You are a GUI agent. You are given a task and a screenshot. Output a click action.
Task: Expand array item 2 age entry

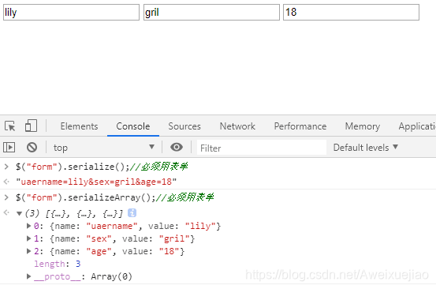[x=28, y=251]
